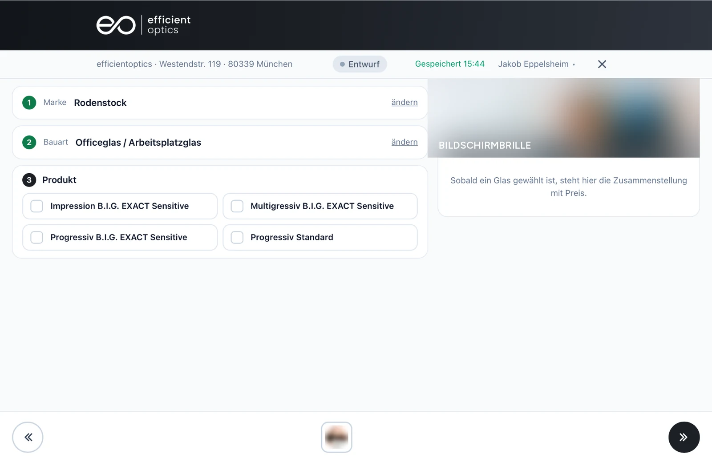The width and height of the screenshot is (712, 462).
Task: Click the Rodenstock brand name
Action: [x=100, y=103]
